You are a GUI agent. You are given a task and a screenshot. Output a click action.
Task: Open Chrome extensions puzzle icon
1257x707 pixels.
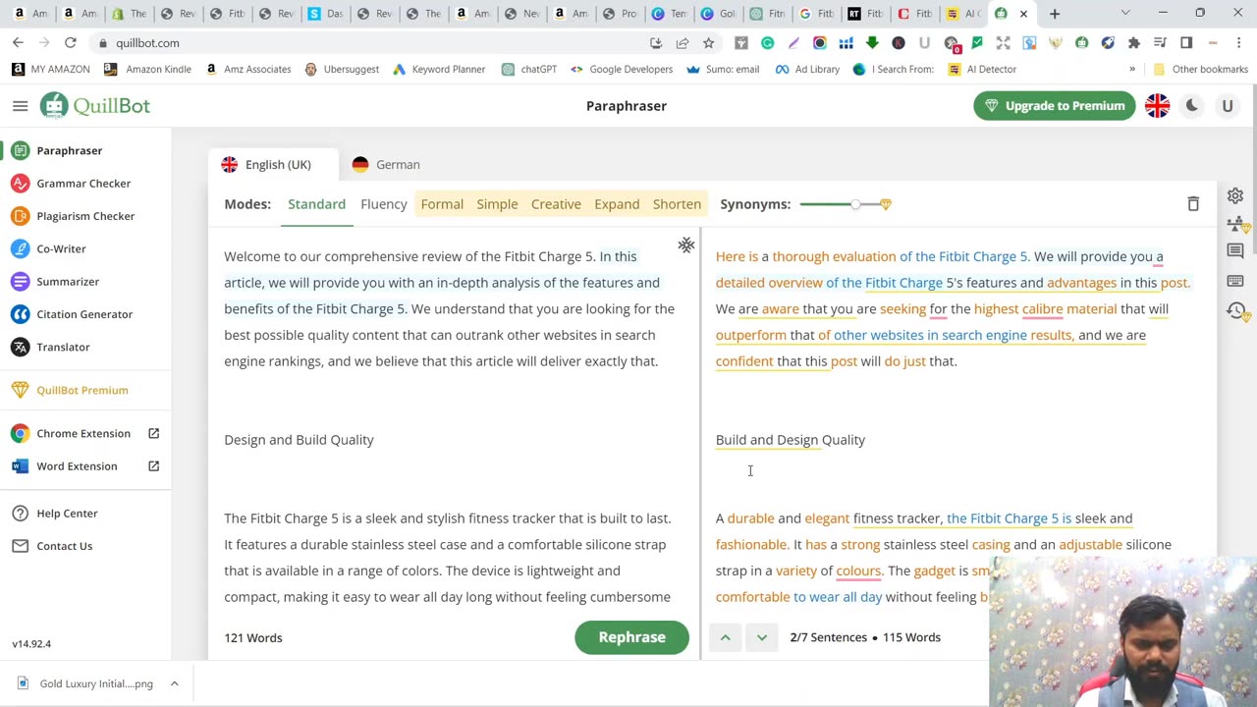coord(1133,43)
